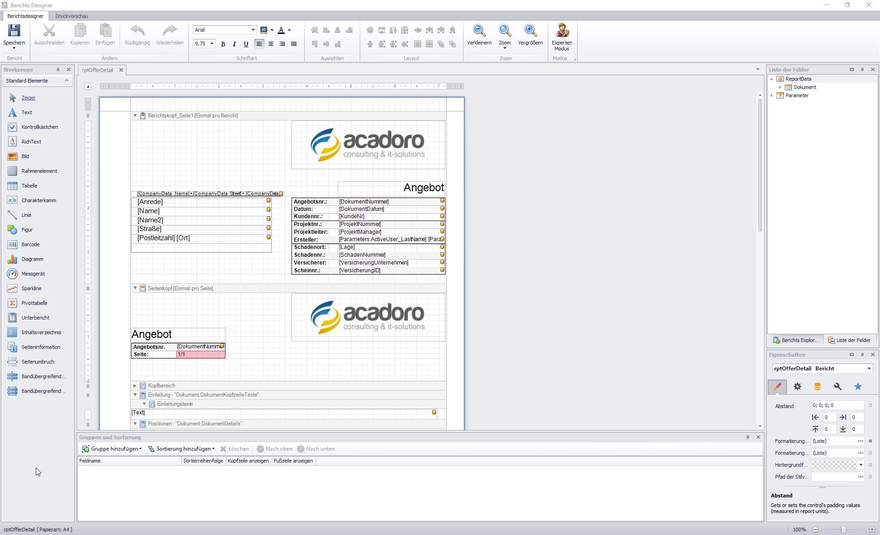The height and width of the screenshot is (535, 880).
Task: Switch to Berichts Explorer tab
Action: [x=795, y=340]
